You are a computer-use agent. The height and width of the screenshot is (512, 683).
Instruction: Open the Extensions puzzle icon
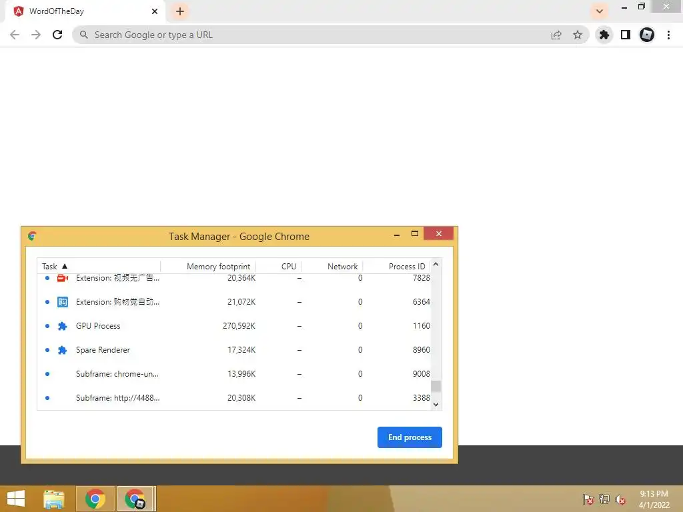[604, 35]
